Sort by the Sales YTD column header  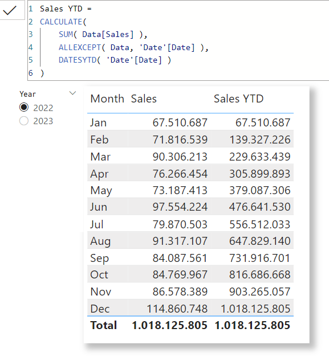238,99
